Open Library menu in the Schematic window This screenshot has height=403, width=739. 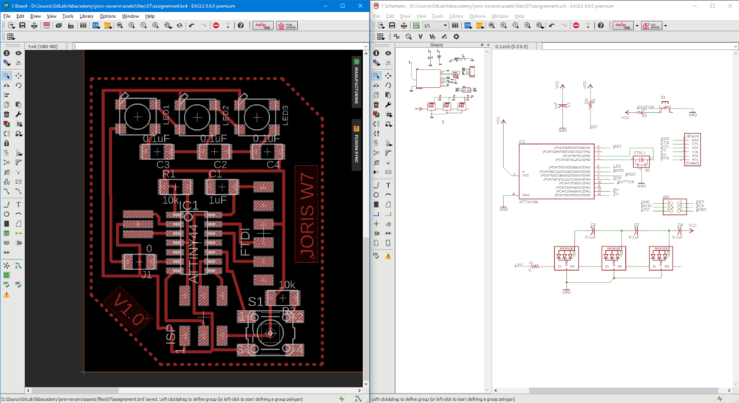point(456,15)
